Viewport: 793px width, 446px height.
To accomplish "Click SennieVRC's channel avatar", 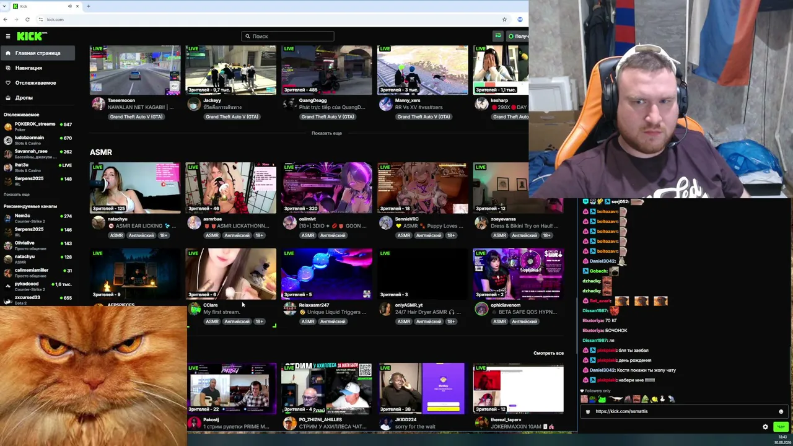I will click(385, 222).
